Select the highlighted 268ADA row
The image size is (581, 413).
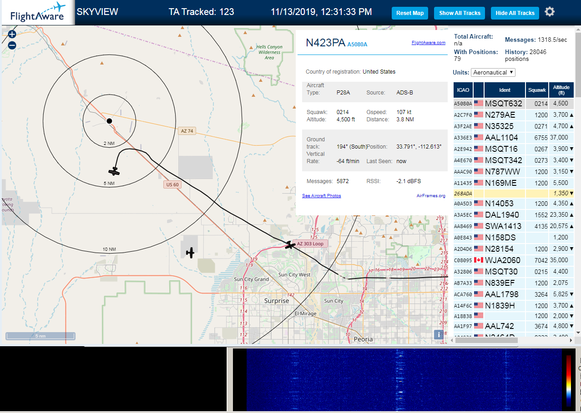[x=514, y=193]
